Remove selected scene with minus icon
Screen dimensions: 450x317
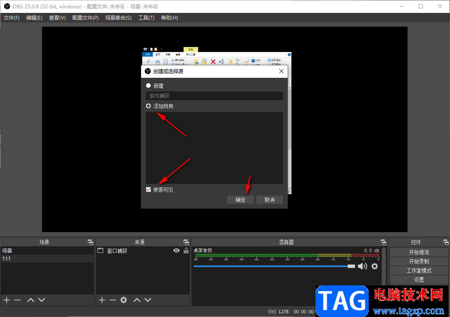coord(17,300)
